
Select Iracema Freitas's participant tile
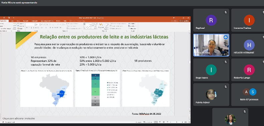249,20
